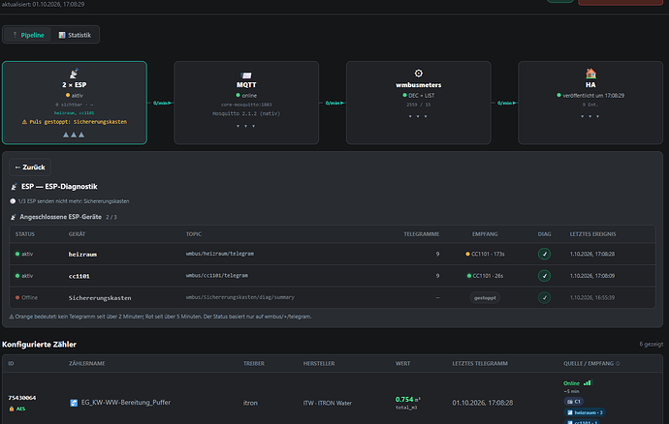Image resolution: width=669 pixels, height=424 pixels.
Task: Click reception value 'CC1101 · 26s'
Action: click(x=485, y=276)
